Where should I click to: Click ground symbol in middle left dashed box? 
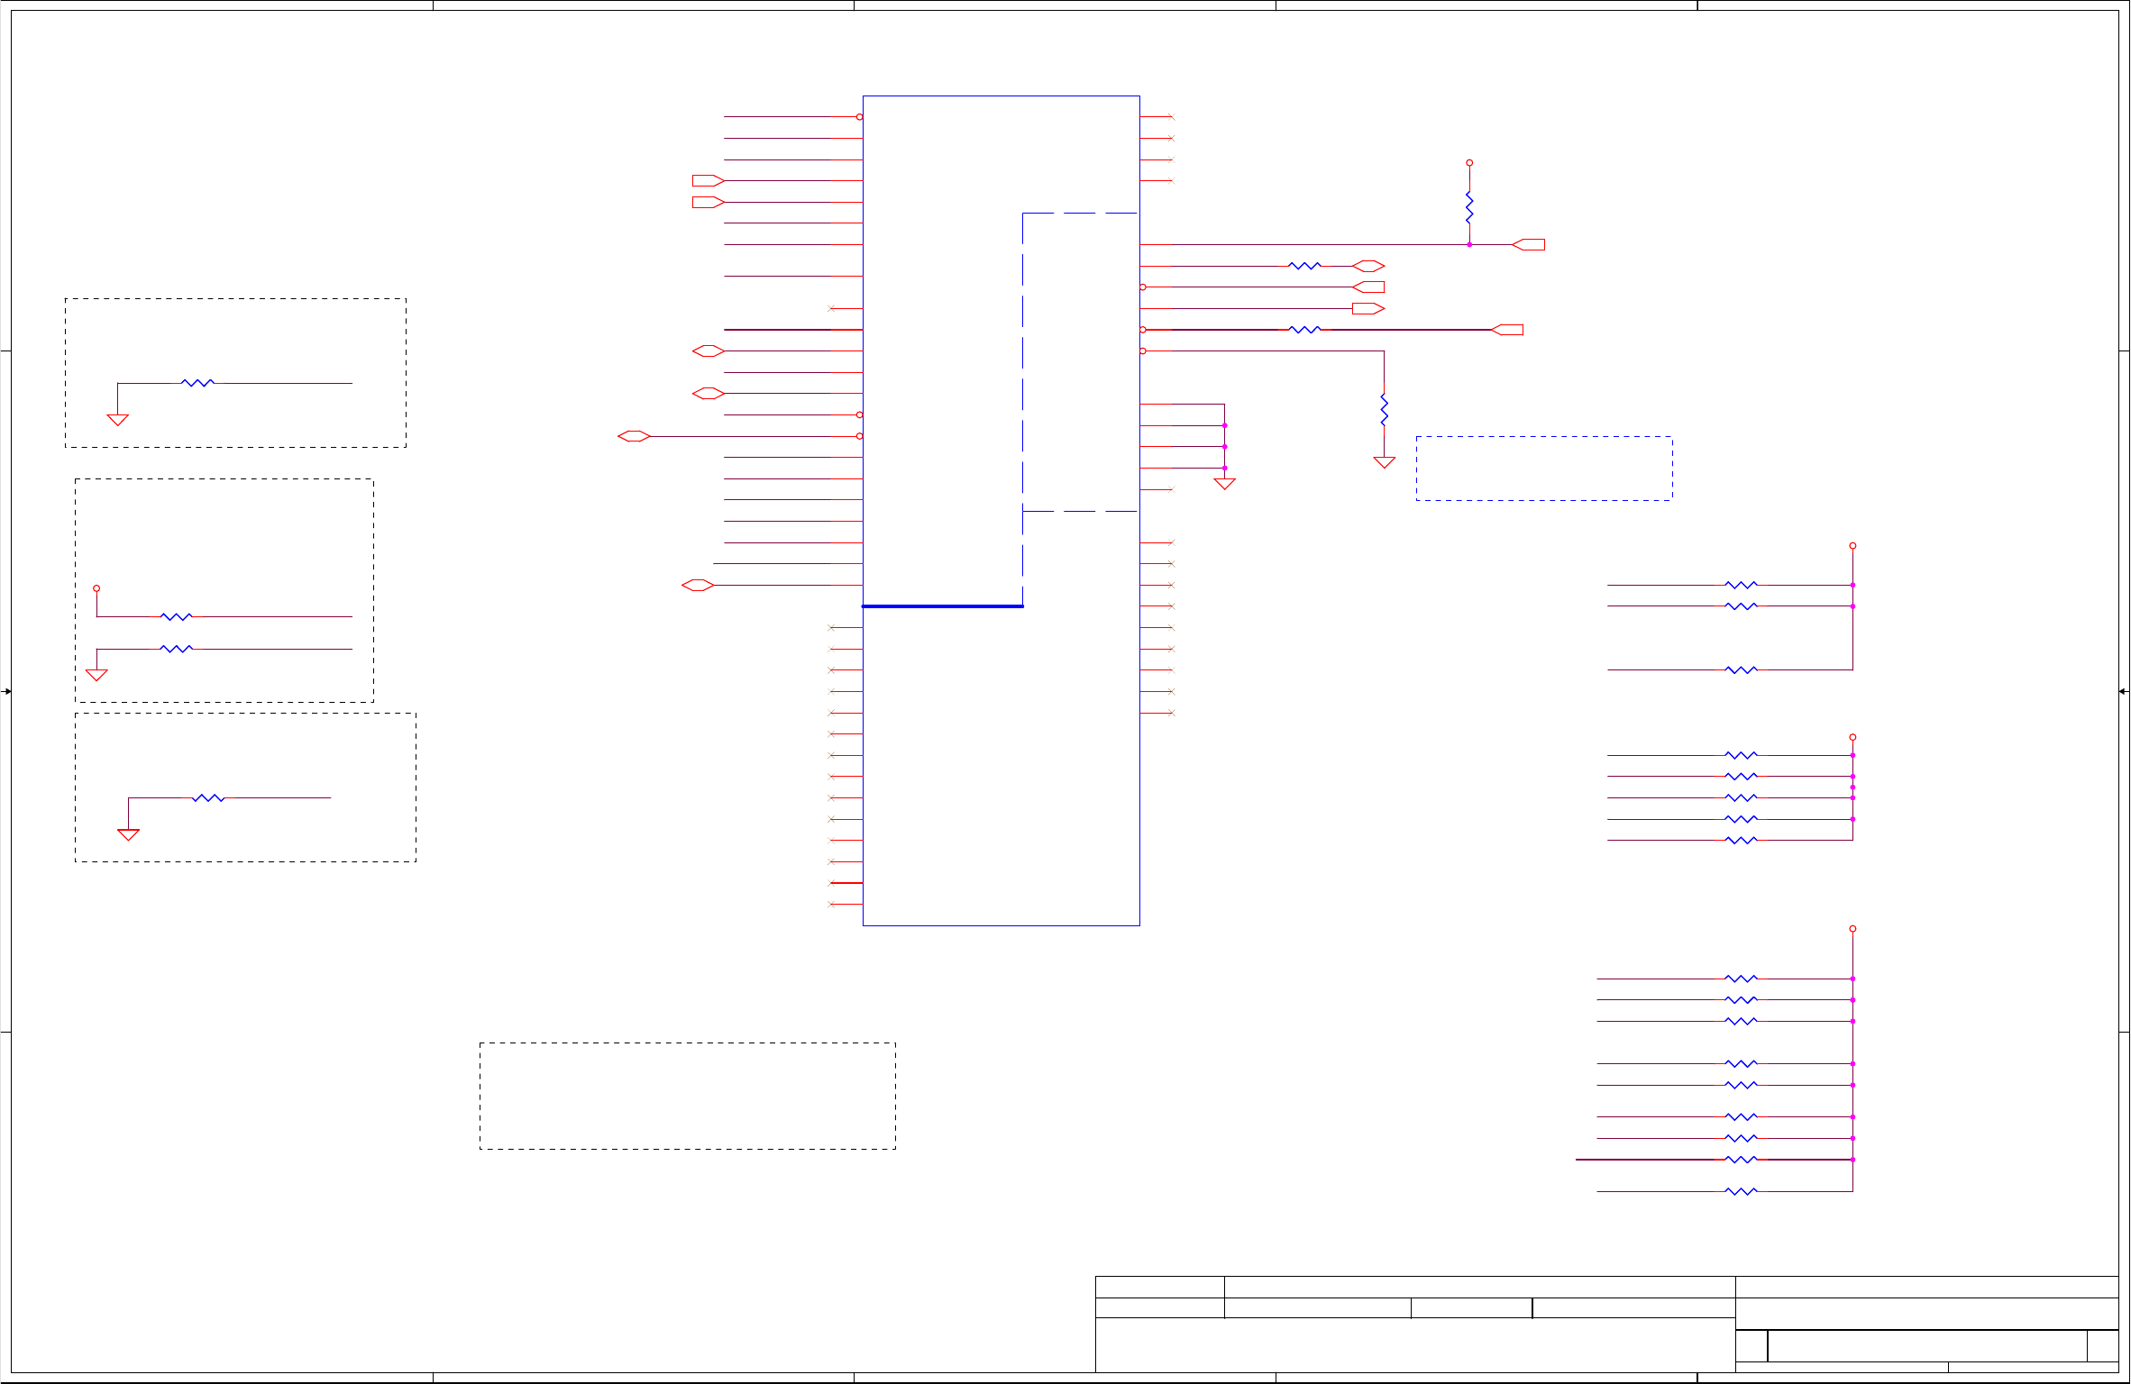[x=96, y=675]
